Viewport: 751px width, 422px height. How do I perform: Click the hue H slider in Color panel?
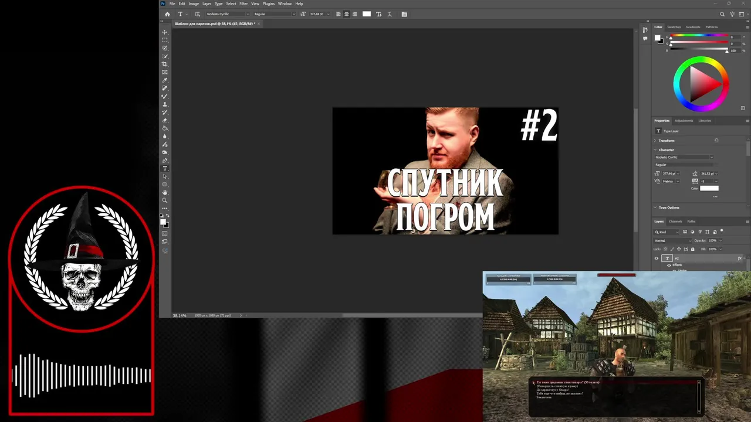point(699,37)
